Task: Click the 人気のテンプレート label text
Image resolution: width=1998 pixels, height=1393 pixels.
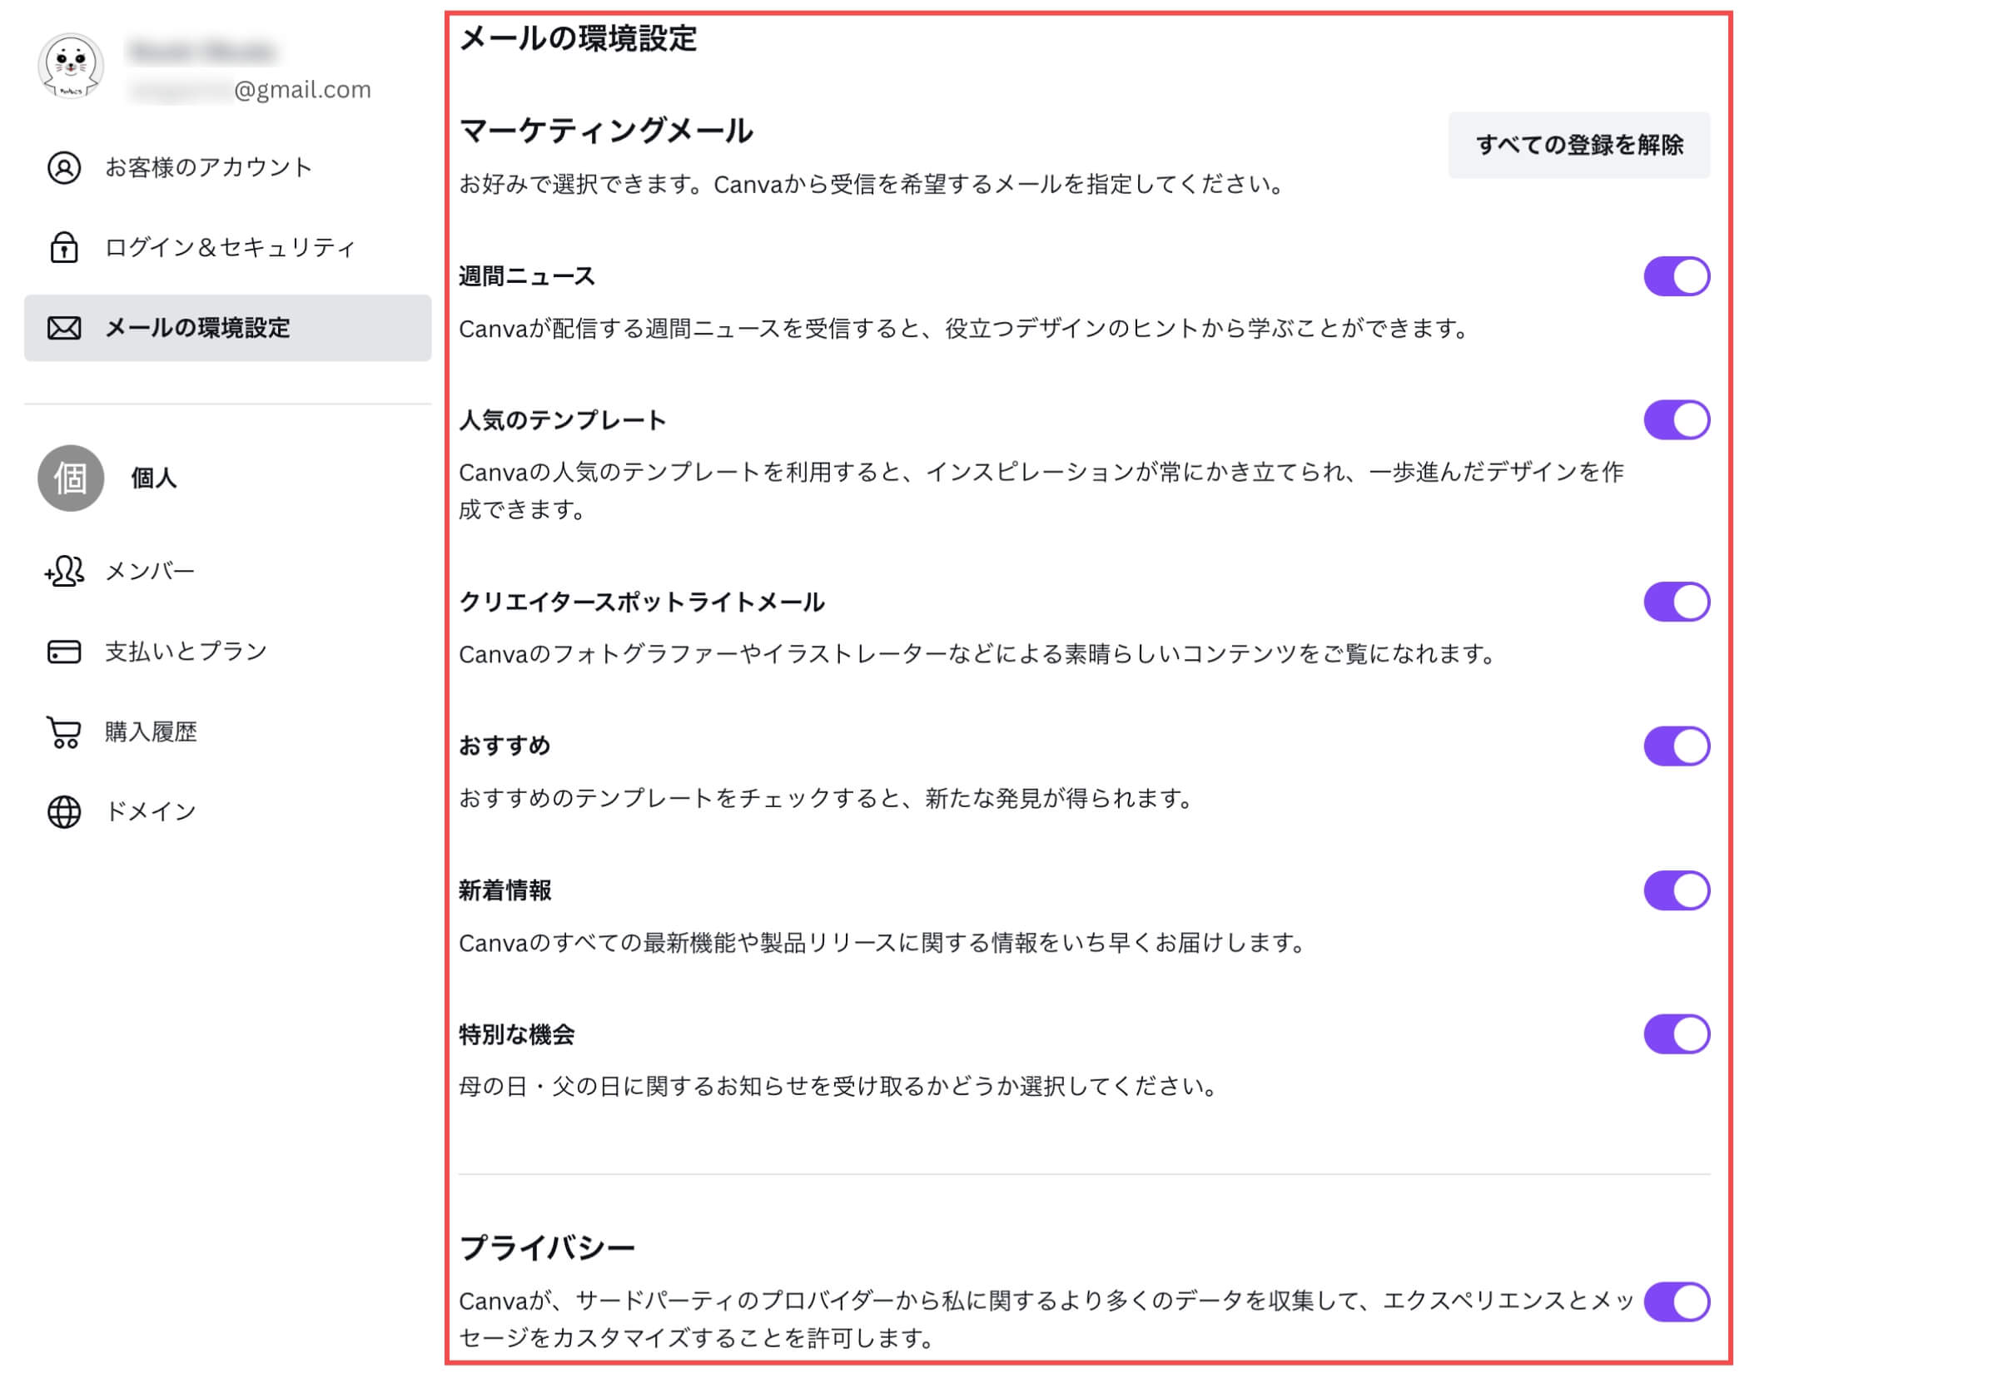Action: coord(563,421)
